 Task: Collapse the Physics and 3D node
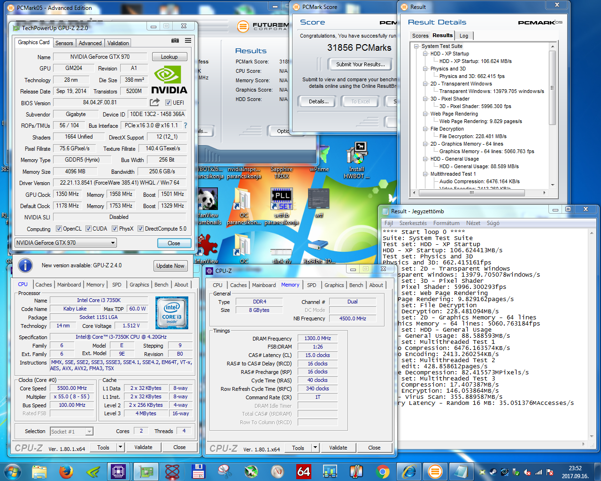[425, 69]
